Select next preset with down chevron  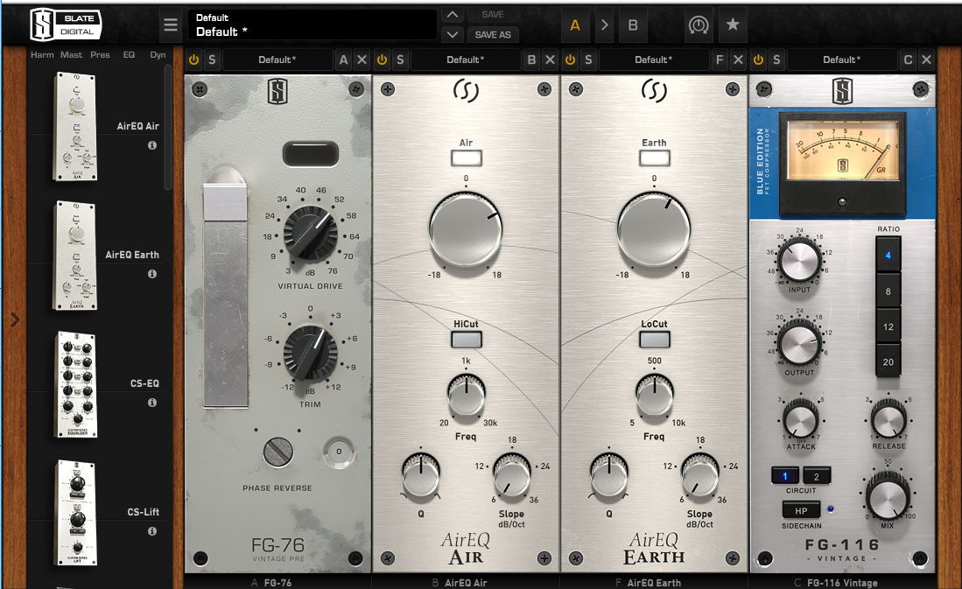coord(453,35)
